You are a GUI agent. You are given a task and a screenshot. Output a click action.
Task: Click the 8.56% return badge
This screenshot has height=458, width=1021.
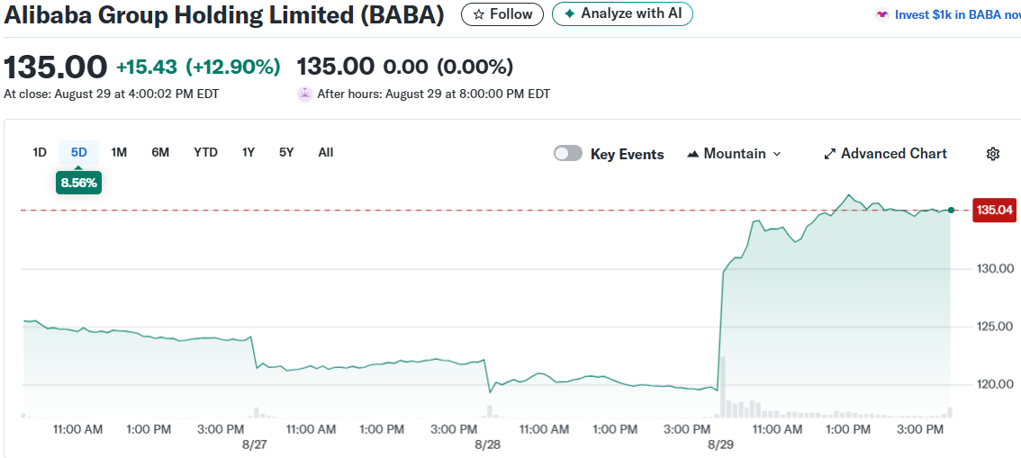(79, 184)
